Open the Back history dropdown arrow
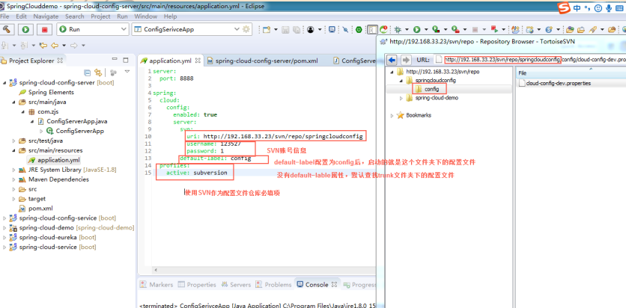626x308 pixels. [x=63, y=46]
